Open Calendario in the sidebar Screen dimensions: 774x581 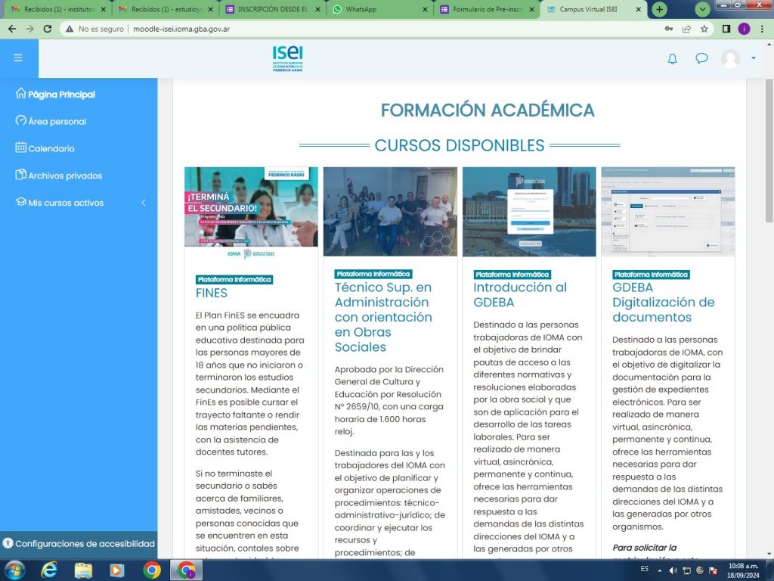pos(45,148)
